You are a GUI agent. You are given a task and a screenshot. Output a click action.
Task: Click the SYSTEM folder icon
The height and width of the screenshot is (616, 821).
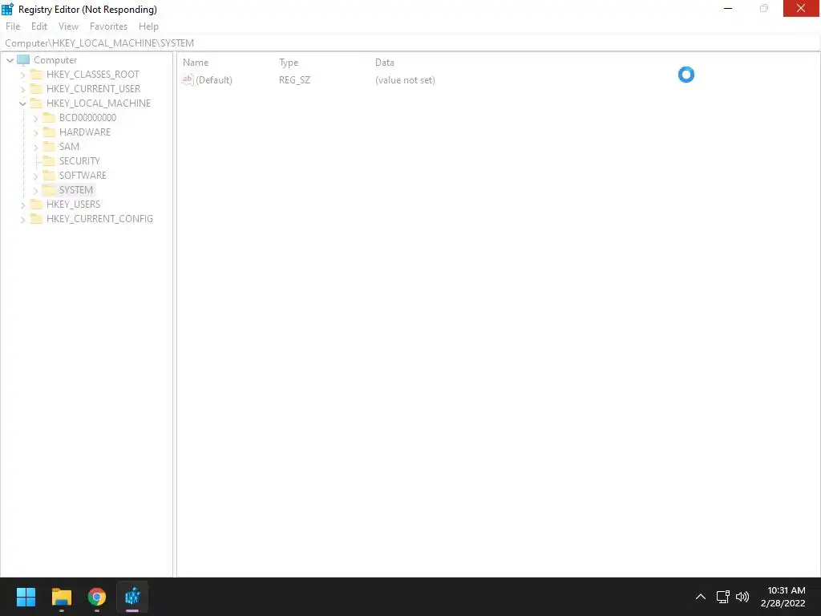point(49,189)
